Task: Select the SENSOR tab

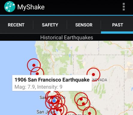Action: click(x=84, y=25)
